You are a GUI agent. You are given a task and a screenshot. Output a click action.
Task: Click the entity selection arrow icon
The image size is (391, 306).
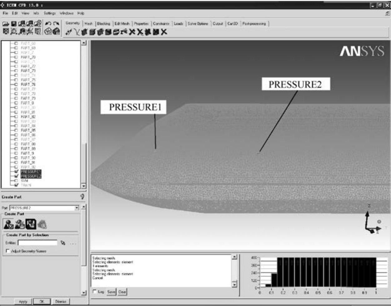tap(63, 243)
